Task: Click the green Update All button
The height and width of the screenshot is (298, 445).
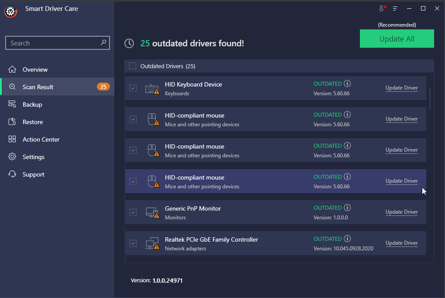Action: [397, 39]
